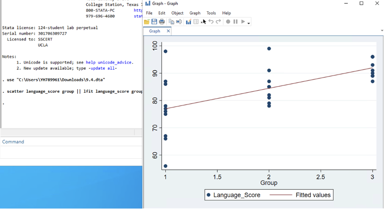Click the lowest data point in group 1
The height and width of the screenshot is (209, 384).
click(x=166, y=166)
